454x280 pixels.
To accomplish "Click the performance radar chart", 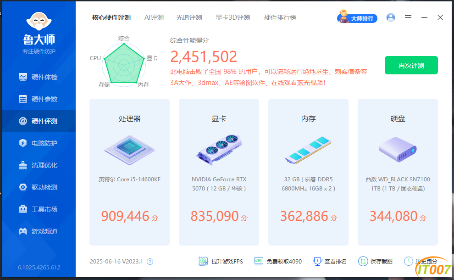I will point(124,64).
